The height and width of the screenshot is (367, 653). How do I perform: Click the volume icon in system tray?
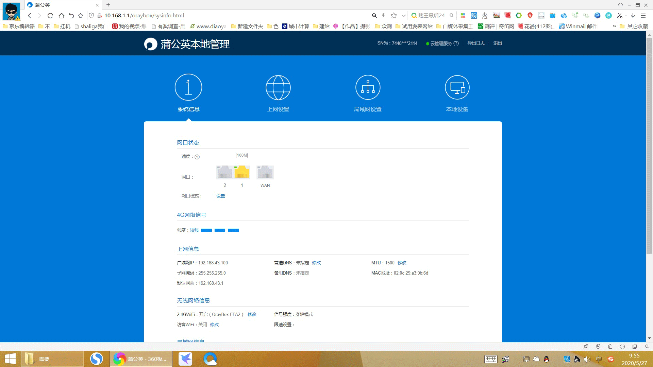587,359
